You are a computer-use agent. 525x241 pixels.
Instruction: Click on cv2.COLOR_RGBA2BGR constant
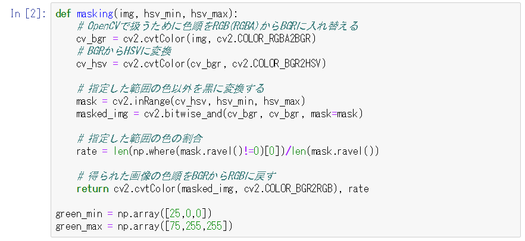click(264, 39)
